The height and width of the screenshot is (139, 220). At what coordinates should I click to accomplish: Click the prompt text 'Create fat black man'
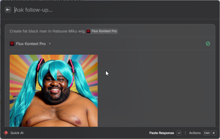coord(28,31)
